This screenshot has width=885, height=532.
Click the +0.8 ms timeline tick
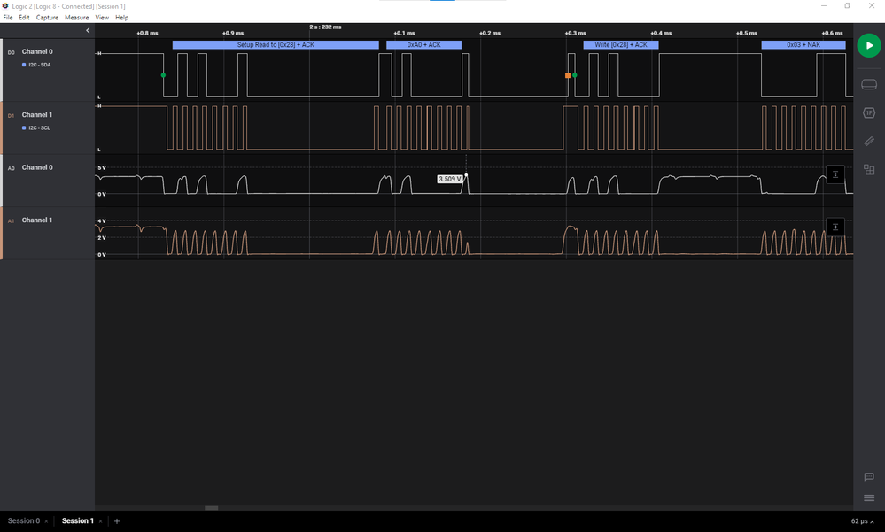click(x=147, y=34)
